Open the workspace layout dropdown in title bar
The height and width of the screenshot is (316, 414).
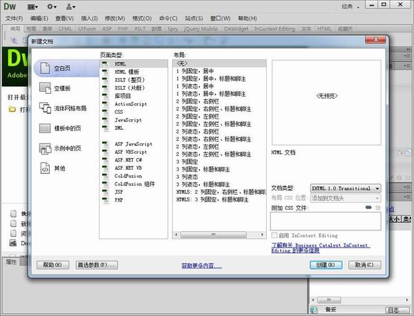pyautogui.click(x=32, y=7)
